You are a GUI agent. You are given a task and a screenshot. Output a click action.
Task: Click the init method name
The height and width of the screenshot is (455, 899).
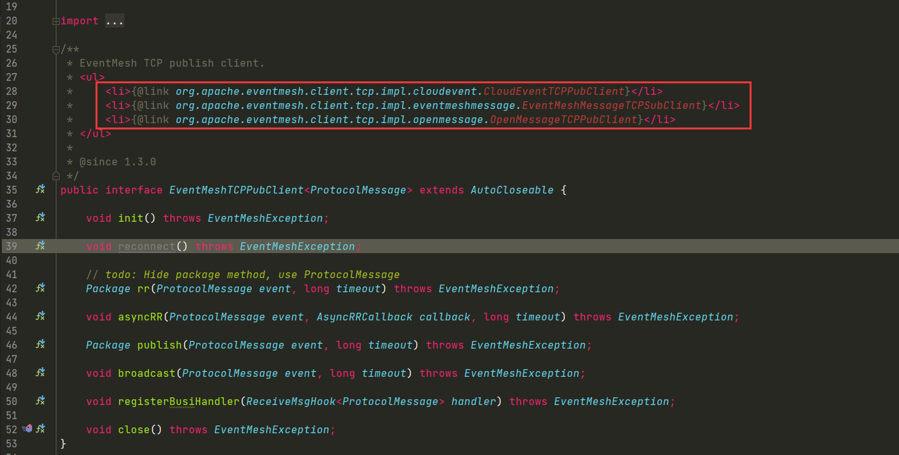click(131, 218)
